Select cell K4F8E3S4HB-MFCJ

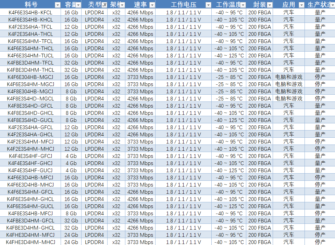click(x=30, y=214)
